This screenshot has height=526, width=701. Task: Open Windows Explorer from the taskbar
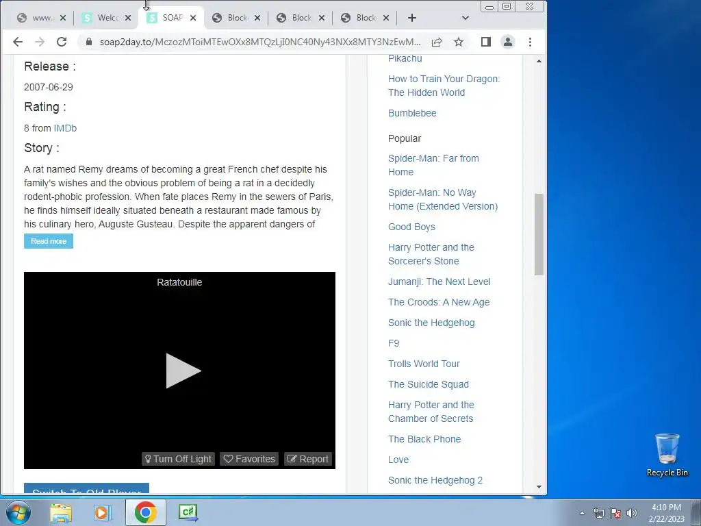61,512
